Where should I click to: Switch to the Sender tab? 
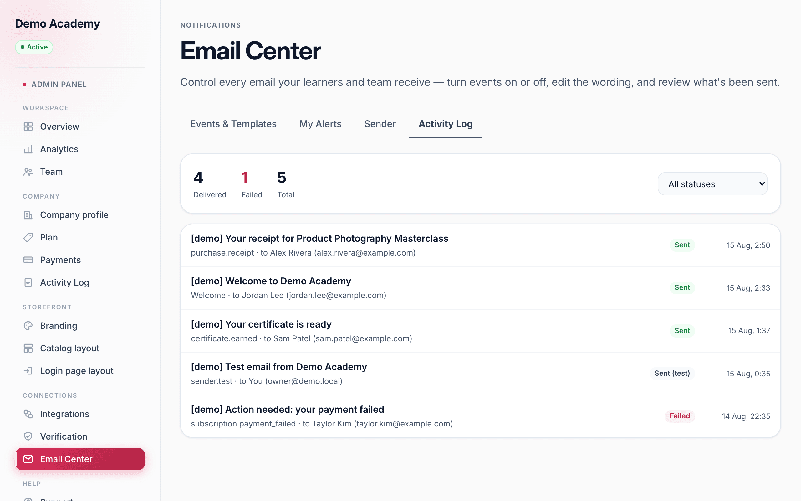pyautogui.click(x=380, y=124)
